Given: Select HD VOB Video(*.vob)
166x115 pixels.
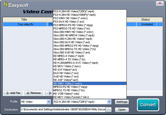Looking at the screenshot, I should pyautogui.click(x=90, y=94).
